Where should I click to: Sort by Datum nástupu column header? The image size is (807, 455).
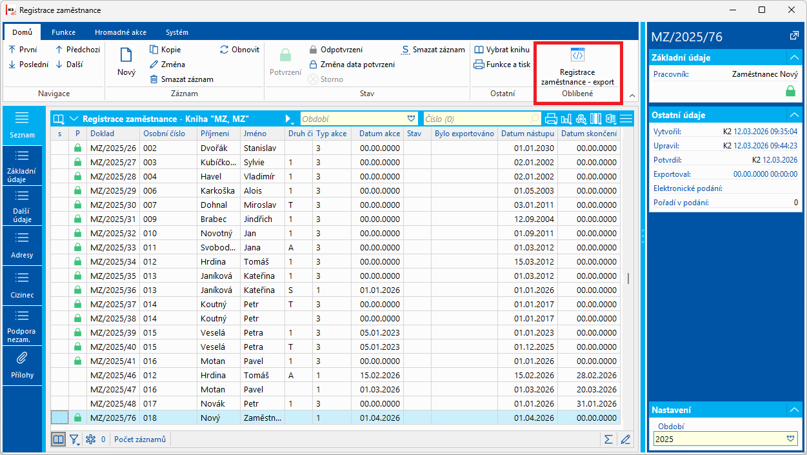point(526,134)
